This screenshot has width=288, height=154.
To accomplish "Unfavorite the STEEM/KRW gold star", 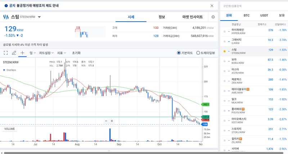I will [x=225, y=51].
